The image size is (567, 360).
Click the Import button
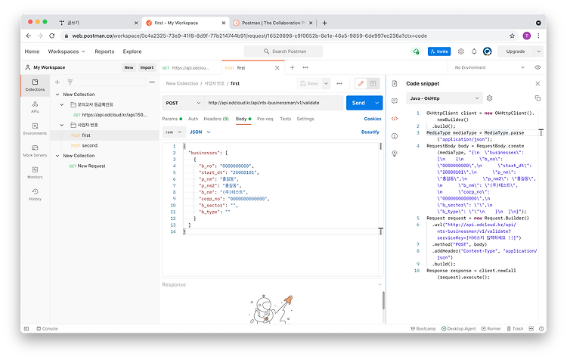[x=147, y=67]
